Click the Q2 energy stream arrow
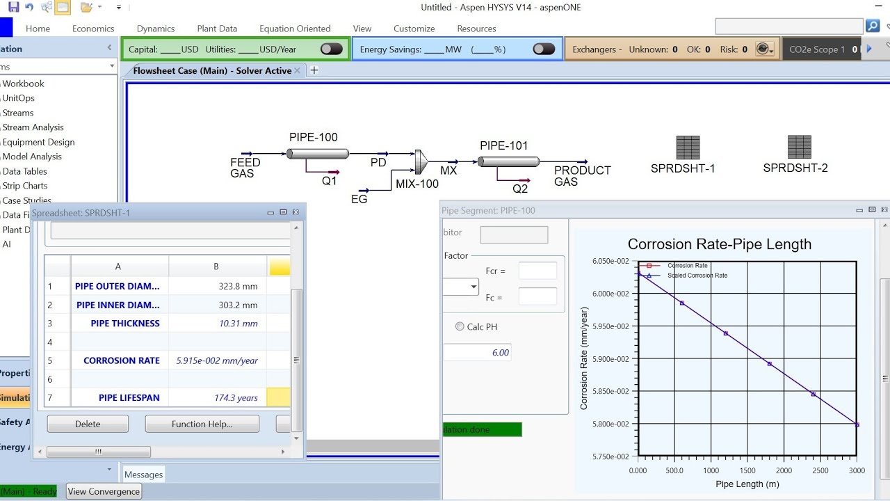This screenshot has height=501, width=890. (x=523, y=180)
